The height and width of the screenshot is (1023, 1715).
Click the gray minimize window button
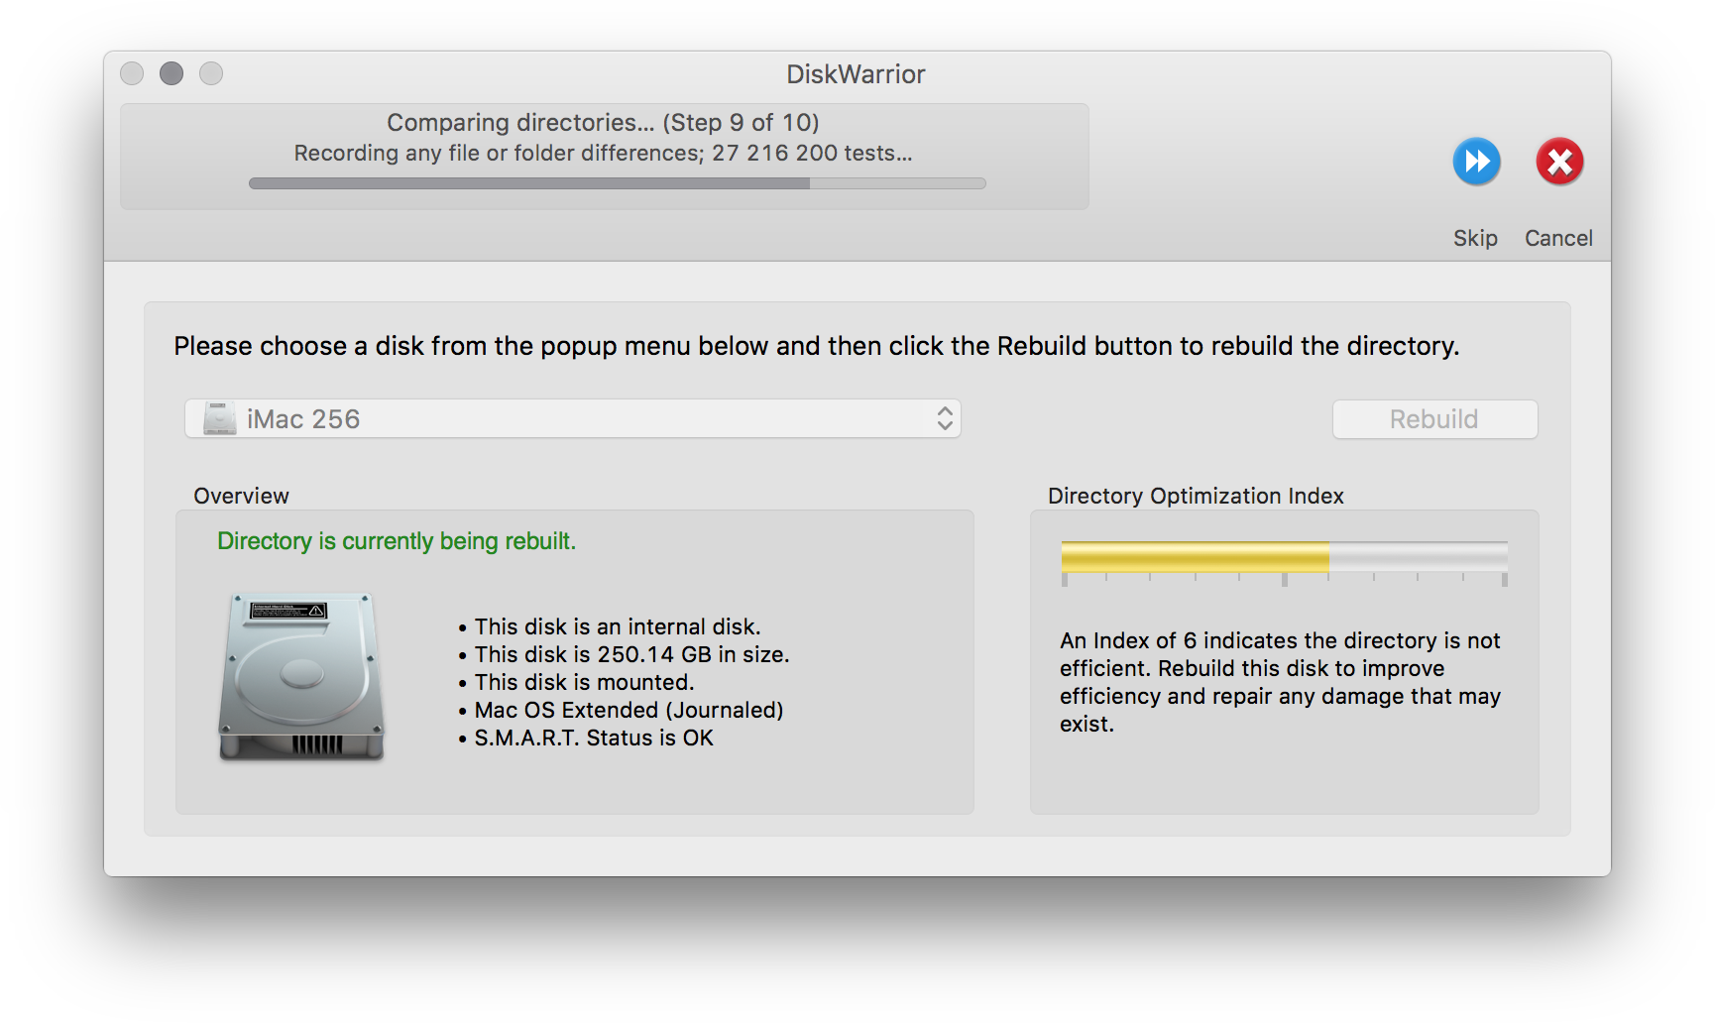171,73
